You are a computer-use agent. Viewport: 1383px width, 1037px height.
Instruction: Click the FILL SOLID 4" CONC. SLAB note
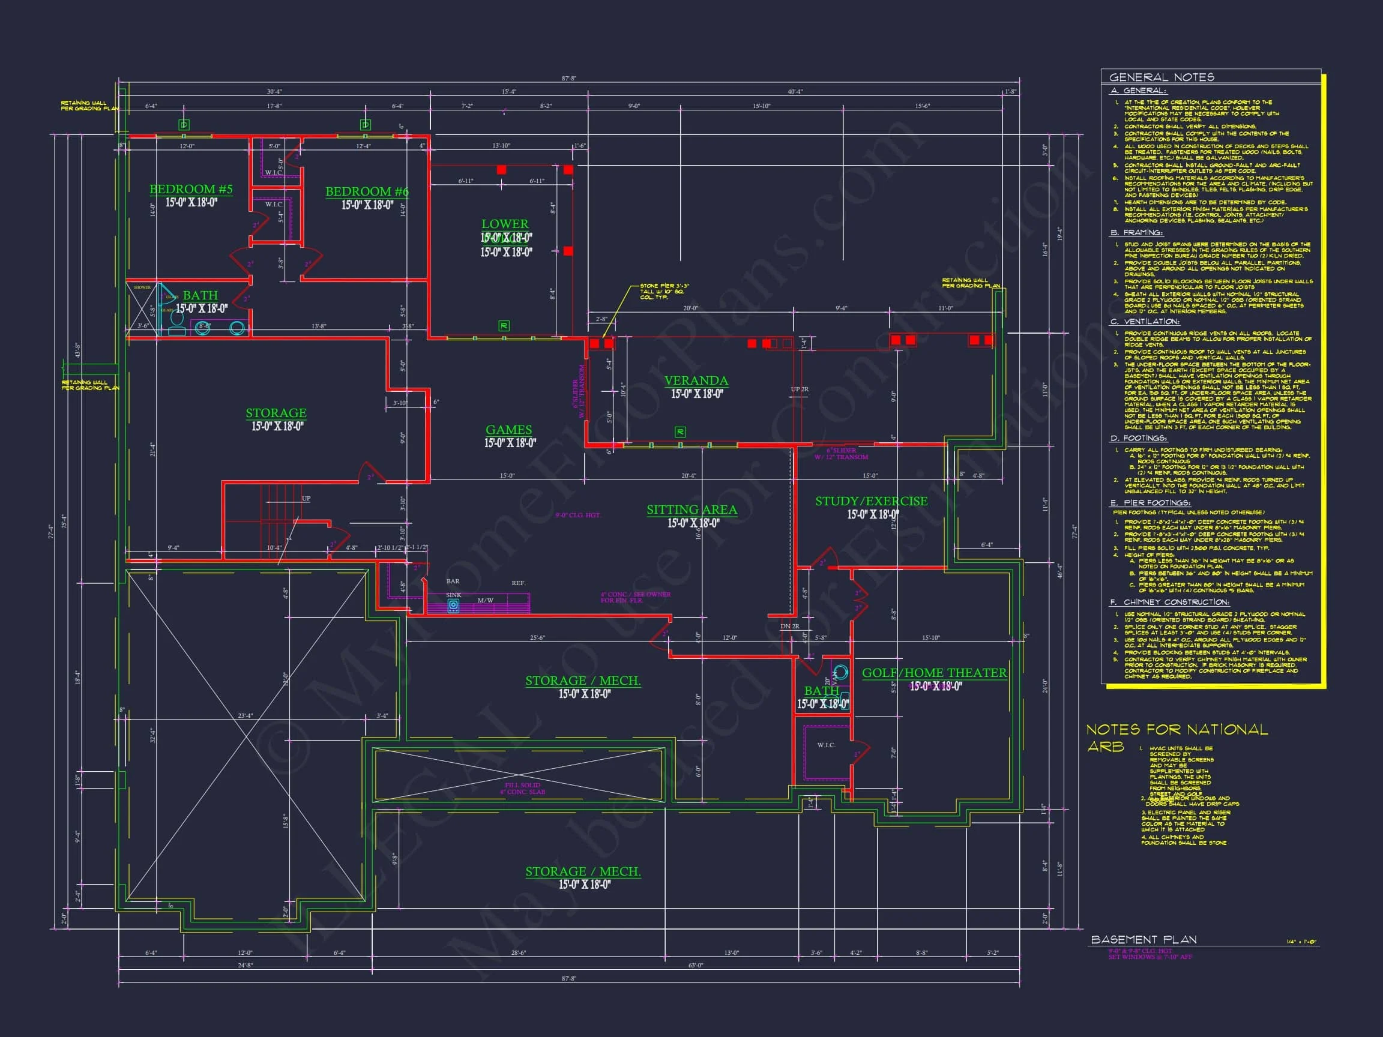pyautogui.click(x=522, y=788)
